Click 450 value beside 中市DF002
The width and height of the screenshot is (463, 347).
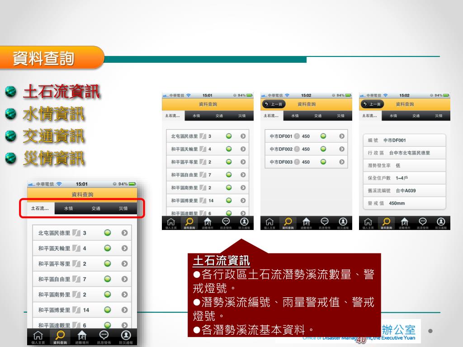[306, 149]
